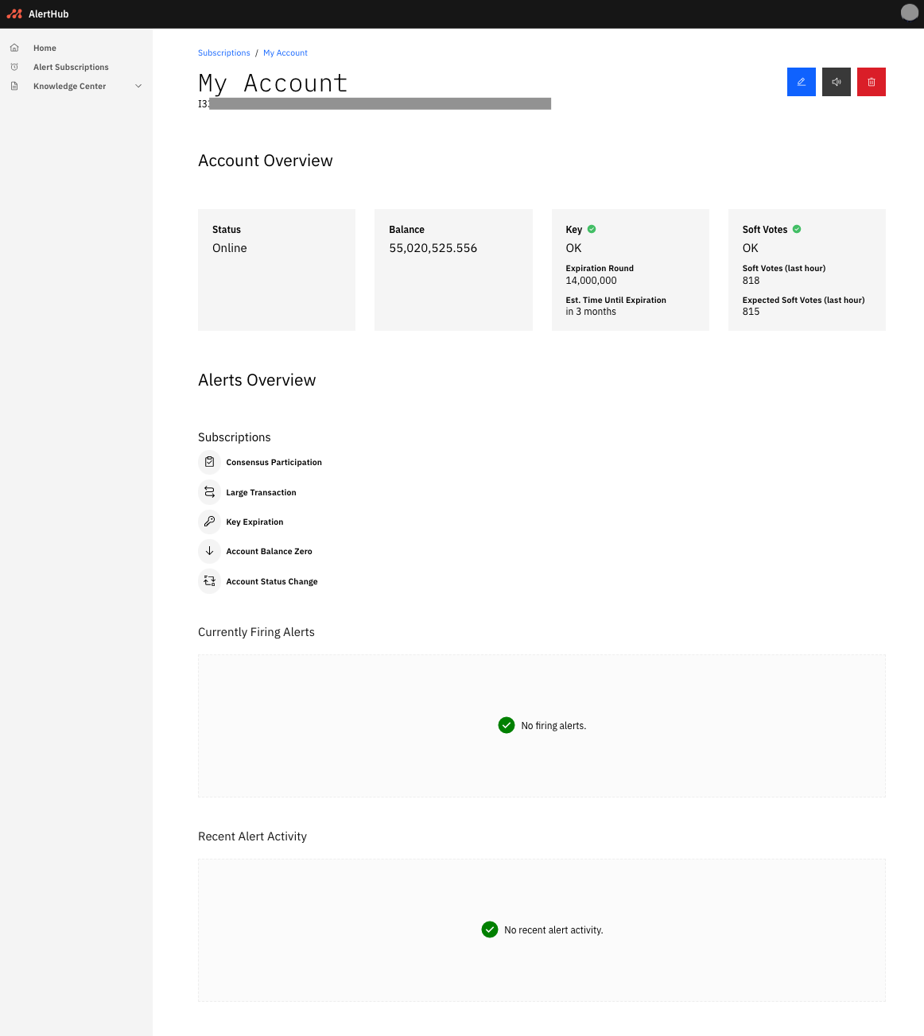Screen dimensions: 924x1036
Task: Click the Home icon in the sidebar
Action: (x=14, y=48)
